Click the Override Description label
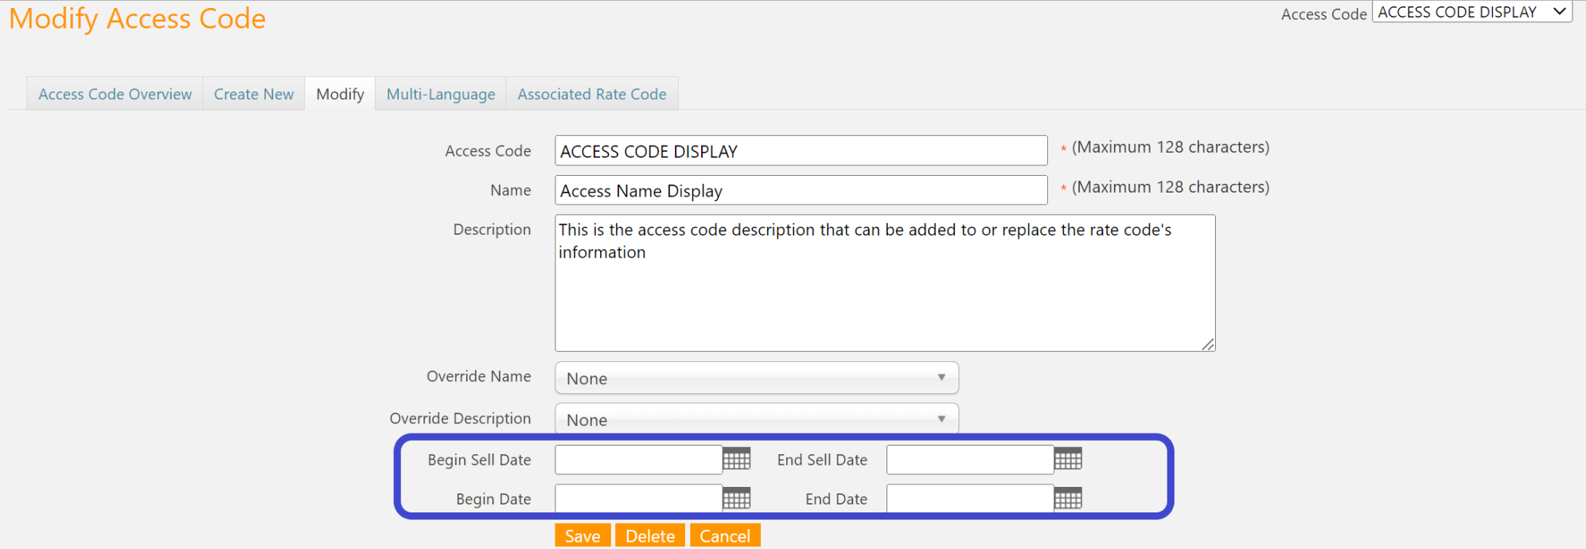Screen dimensions: 1586x549 pos(460,419)
